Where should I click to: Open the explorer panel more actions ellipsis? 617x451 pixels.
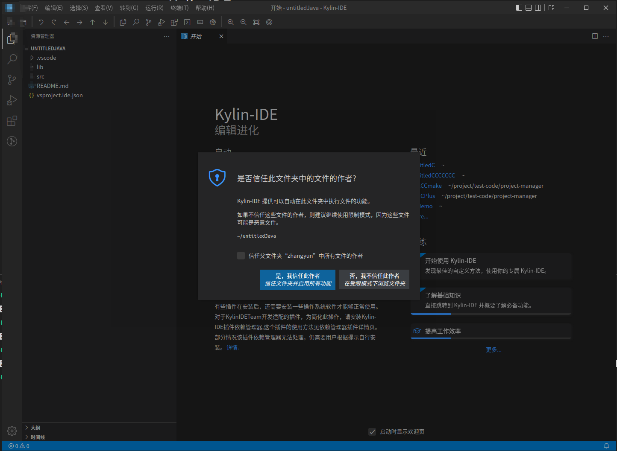coord(167,36)
